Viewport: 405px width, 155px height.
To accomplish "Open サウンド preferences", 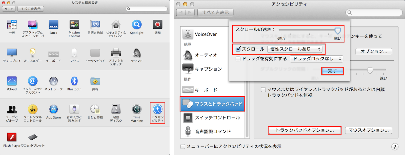I will pyautogui.click(x=137, y=53).
